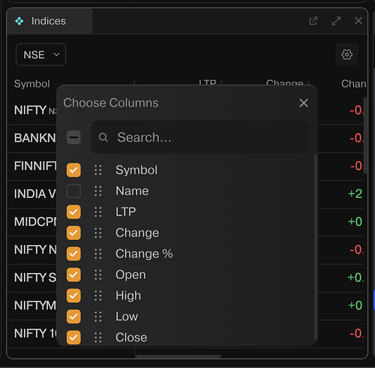Expand the Indices panel to fullscreen
375x368 pixels.
click(x=336, y=21)
